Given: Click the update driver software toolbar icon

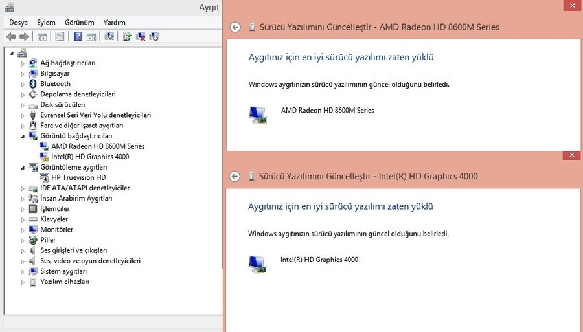Looking at the screenshot, I should click(x=127, y=37).
